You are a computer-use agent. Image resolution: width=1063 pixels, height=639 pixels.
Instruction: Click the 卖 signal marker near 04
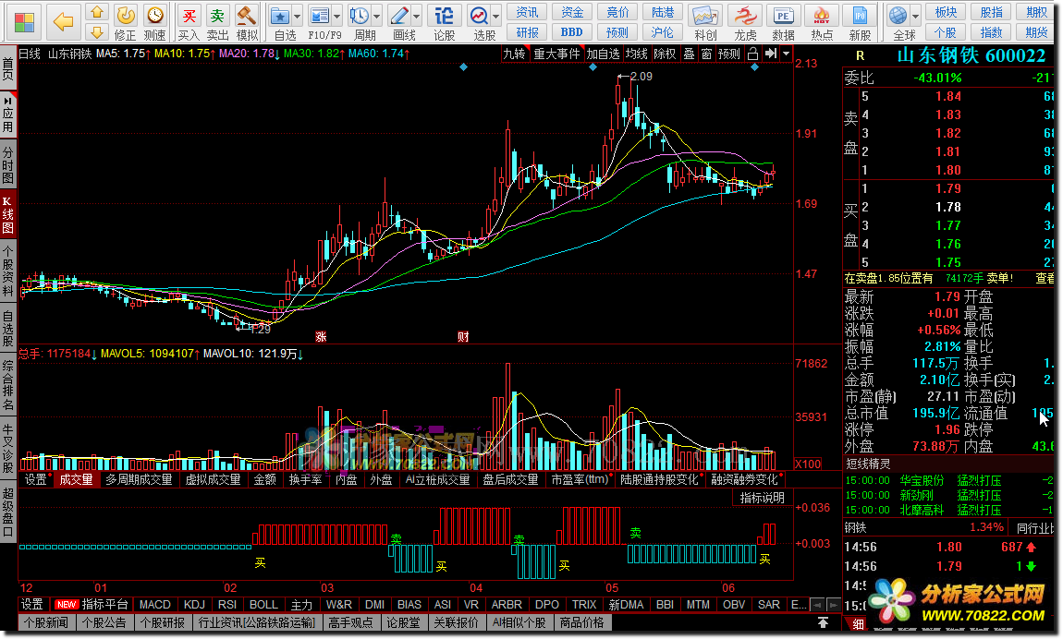519,539
